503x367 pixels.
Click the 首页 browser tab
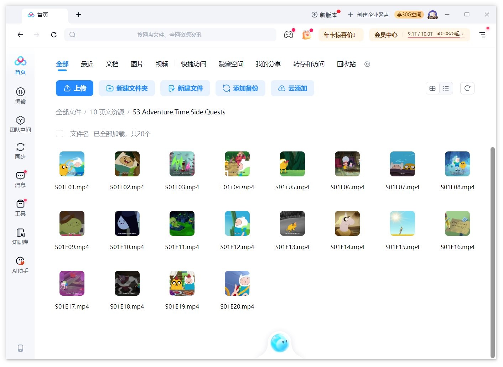point(45,15)
